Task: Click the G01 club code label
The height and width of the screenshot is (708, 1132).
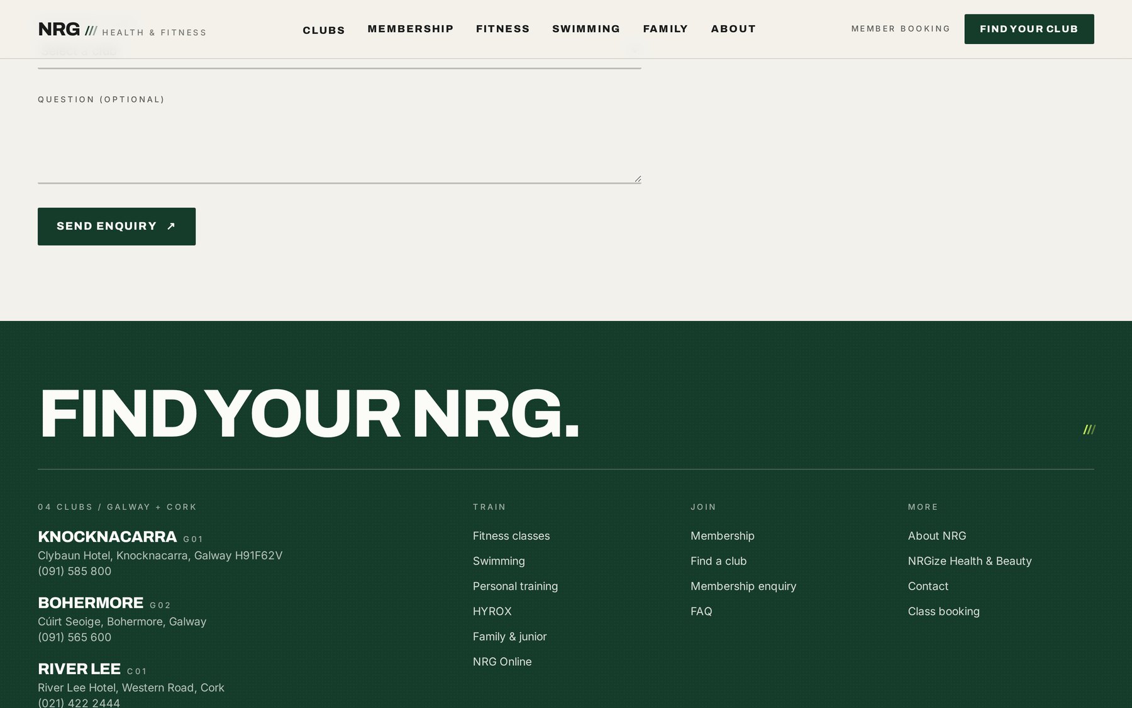Action: pyautogui.click(x=193, y=539)
